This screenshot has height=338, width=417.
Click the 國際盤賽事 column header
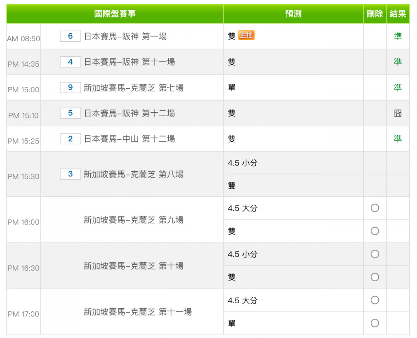click(115, 14)
